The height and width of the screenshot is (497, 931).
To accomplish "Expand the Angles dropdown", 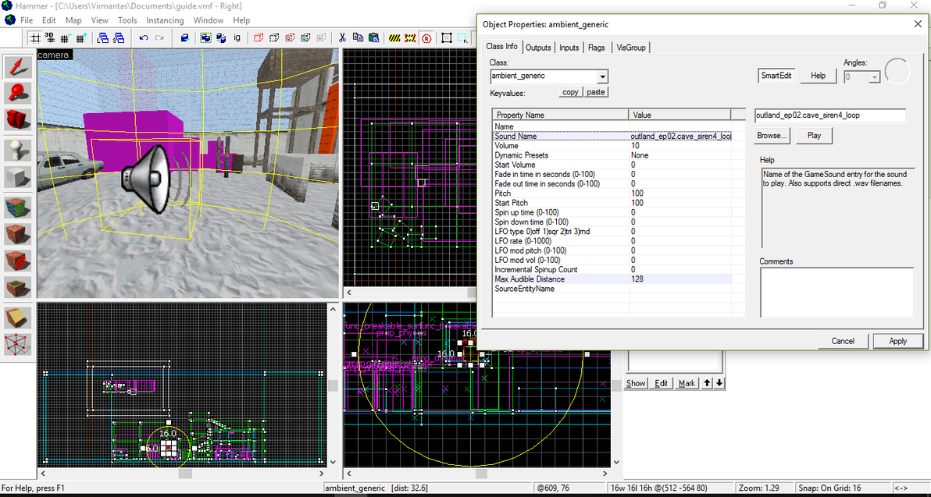I will pyautogui.click(x=874, y=77).
